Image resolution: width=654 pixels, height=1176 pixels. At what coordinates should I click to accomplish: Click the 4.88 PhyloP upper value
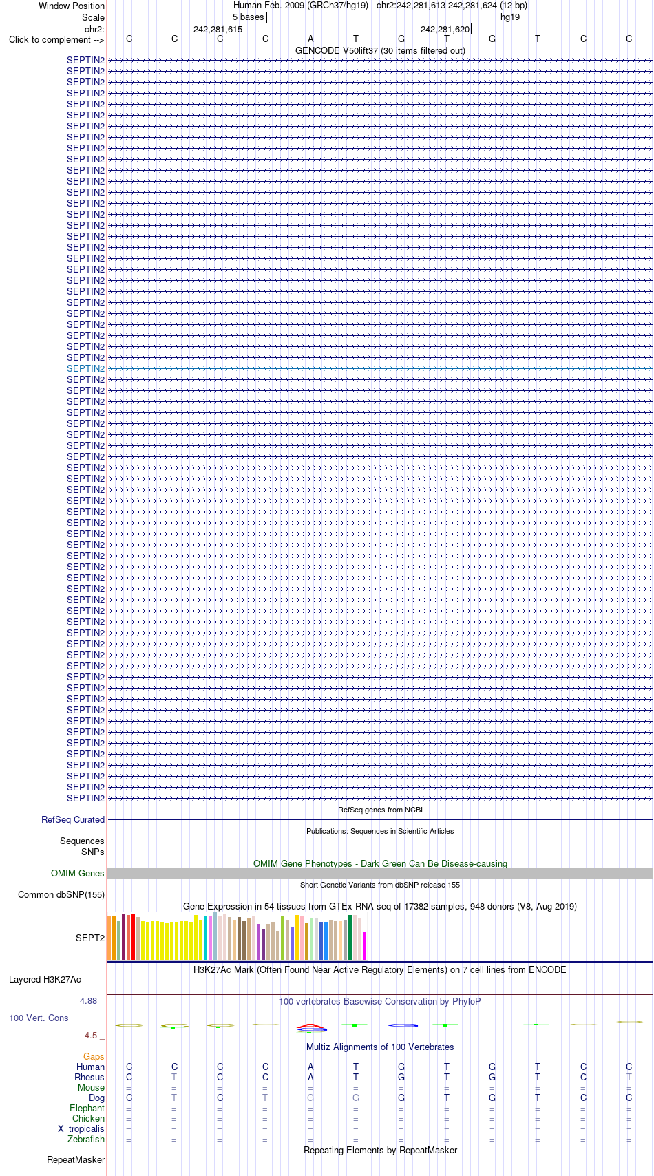click(x=88, y=1000)
